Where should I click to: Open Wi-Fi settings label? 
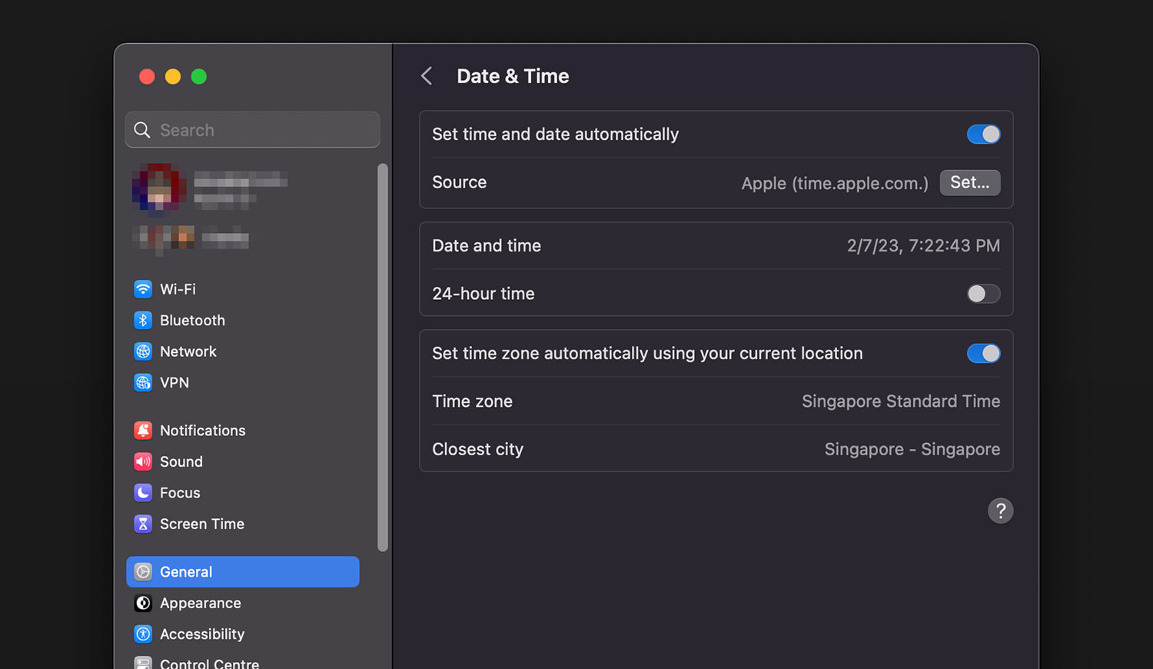pos(178,289)
